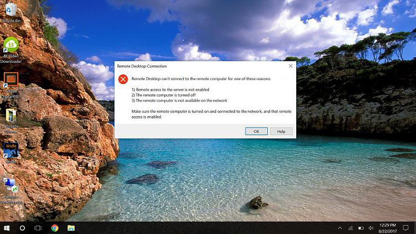The image size is (416, 234).
Task: Open the Wi-Fi network tray icon
Action: (351, 228)
